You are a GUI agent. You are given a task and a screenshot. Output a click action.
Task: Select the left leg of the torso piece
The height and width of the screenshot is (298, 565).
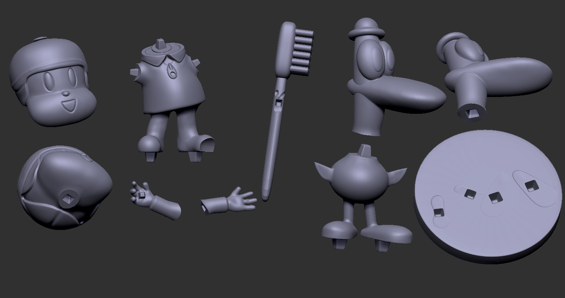(157, 125)
